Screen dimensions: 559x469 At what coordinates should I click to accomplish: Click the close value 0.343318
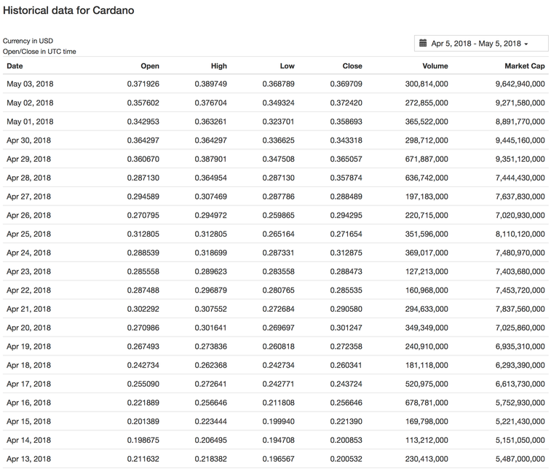click(x=346, y=141)
